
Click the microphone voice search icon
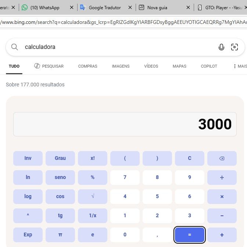(221, 47)
